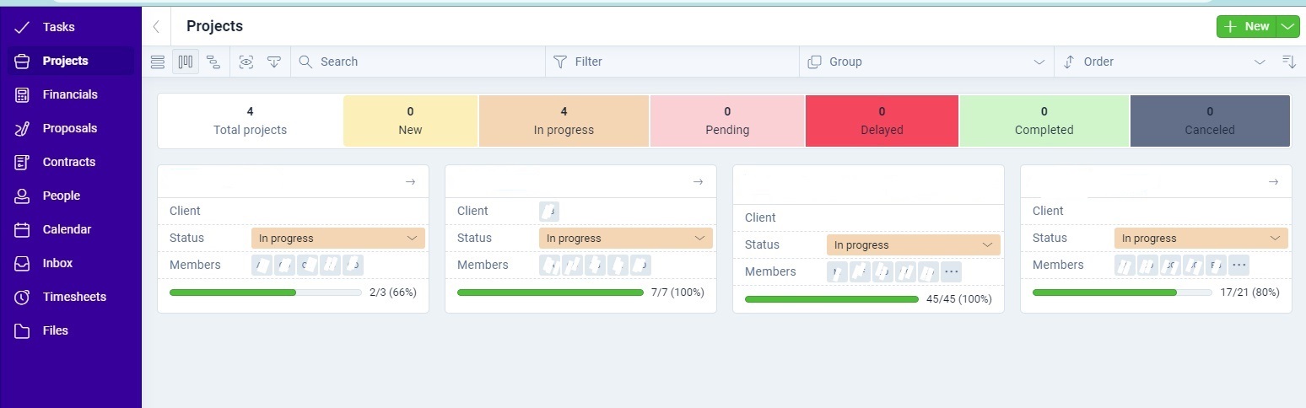Viewport: 1306px width, 408px height.
Task: Toggle the eye visibility options icon
Action: point(246,62)
